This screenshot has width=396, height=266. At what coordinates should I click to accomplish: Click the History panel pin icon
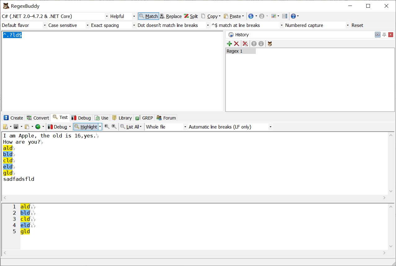pos(384,35)
